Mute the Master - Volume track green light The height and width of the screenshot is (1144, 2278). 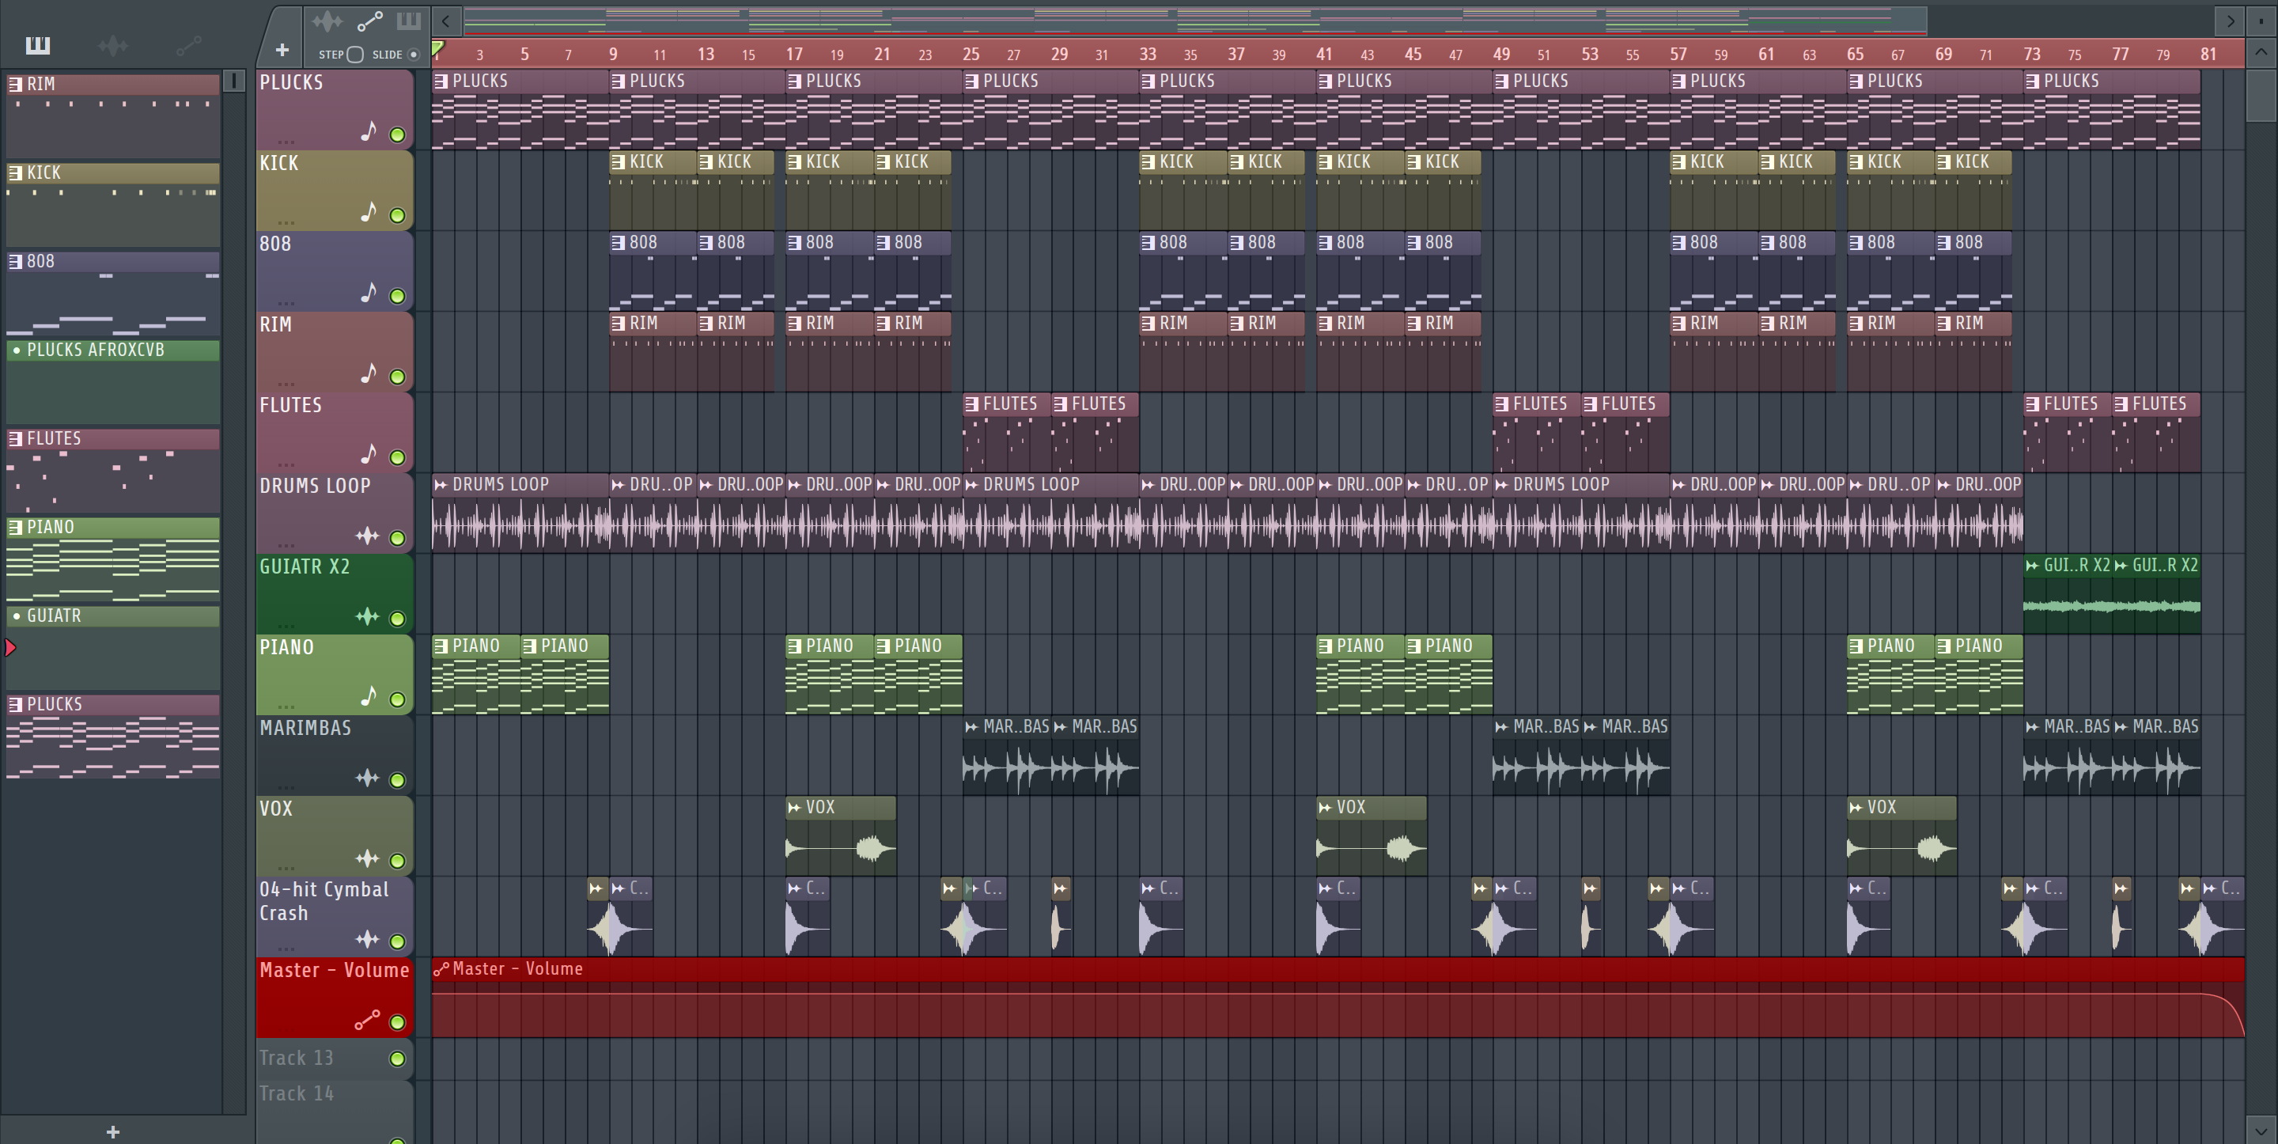[398, 1023]
